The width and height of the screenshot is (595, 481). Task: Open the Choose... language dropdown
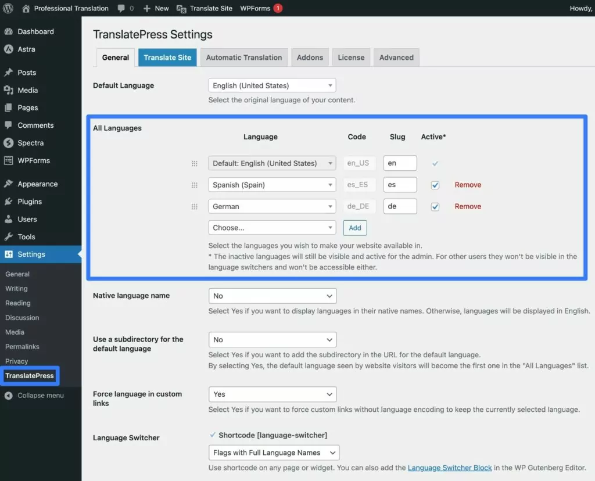pos(272,228)
